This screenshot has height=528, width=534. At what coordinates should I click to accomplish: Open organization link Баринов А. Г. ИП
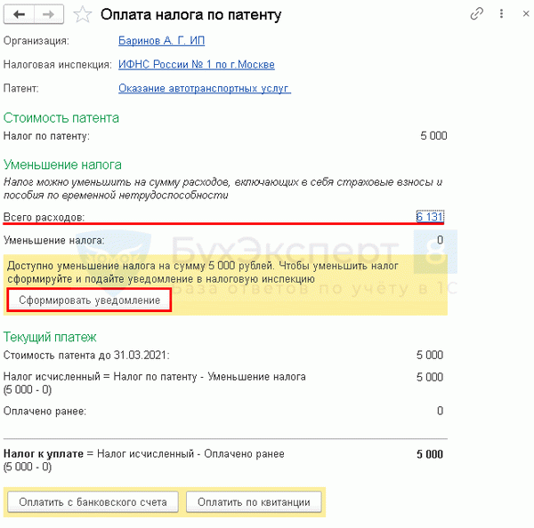click(161, 41)
